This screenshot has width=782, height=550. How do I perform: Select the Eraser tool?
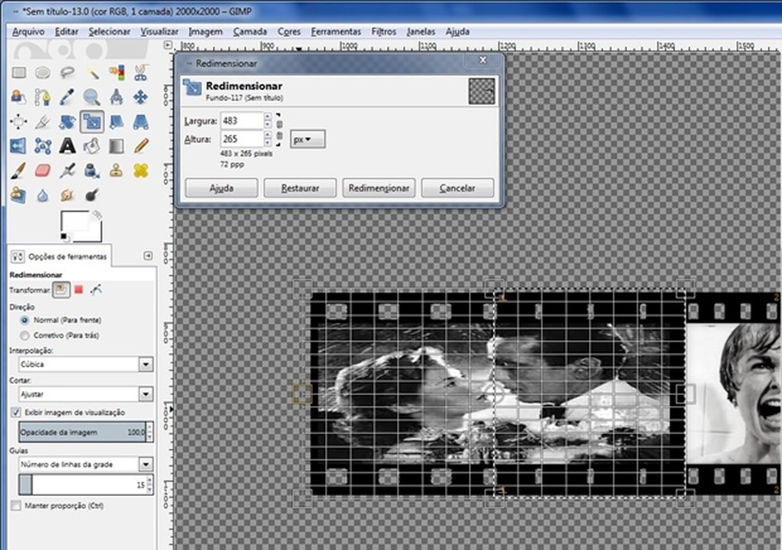click(x=43, y=170)
